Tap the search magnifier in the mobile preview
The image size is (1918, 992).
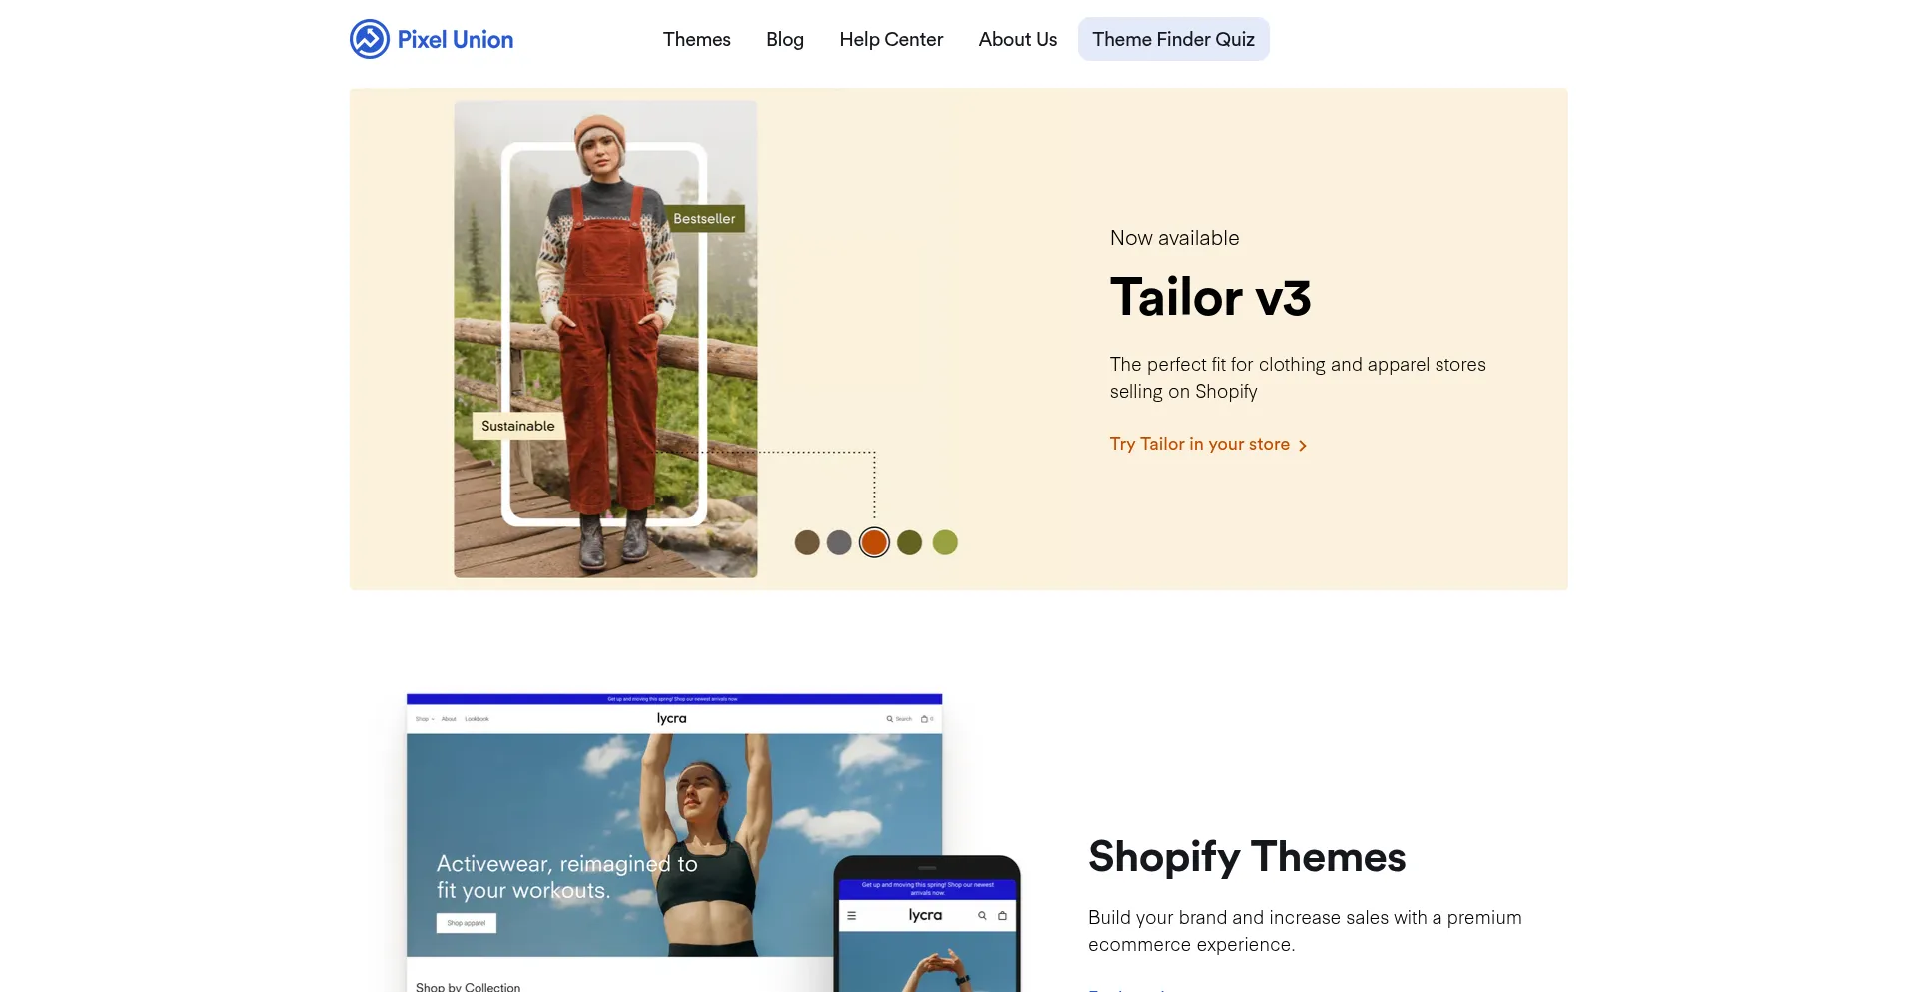click(x=982, y=915)
